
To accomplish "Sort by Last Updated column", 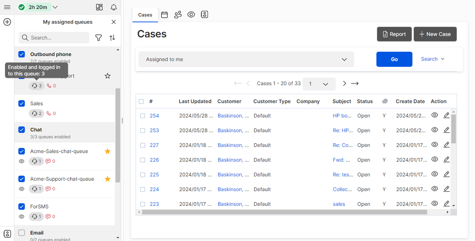I will tap(195, 101).
